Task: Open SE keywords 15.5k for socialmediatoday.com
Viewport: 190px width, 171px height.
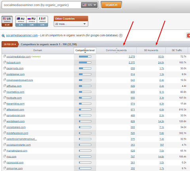Action: pyautogui.click(x=161, y=57)
